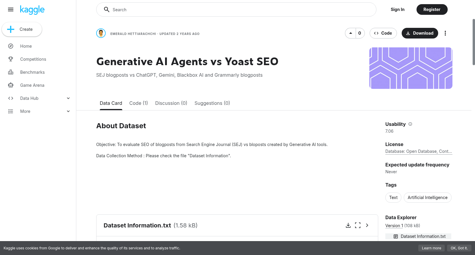Screen dimensions: 475x255
Task: Click the dark Download button
Action: pyautogui.click(x=420, y=33)
